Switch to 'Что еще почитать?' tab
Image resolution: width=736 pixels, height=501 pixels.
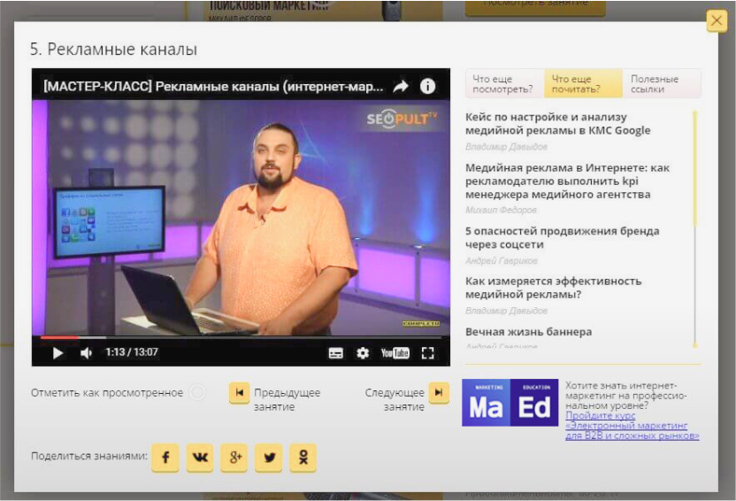pyautogui.click(x=584, y=83)
